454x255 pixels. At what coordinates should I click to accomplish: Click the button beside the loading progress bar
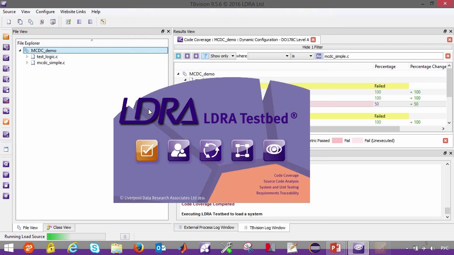[124, 237]
